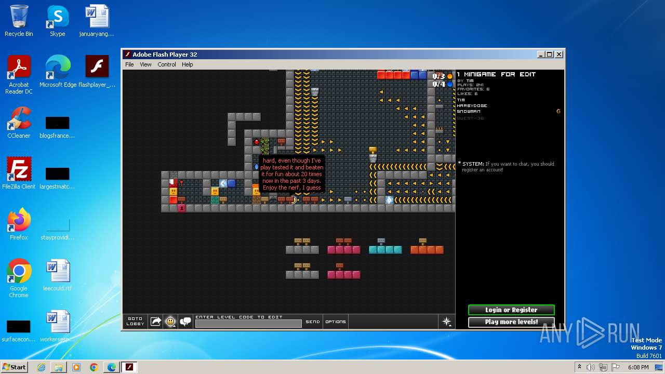Show hidden system tray icons
Image resolution: width=665 pixels, height=374 pixels.
point(579,367)
